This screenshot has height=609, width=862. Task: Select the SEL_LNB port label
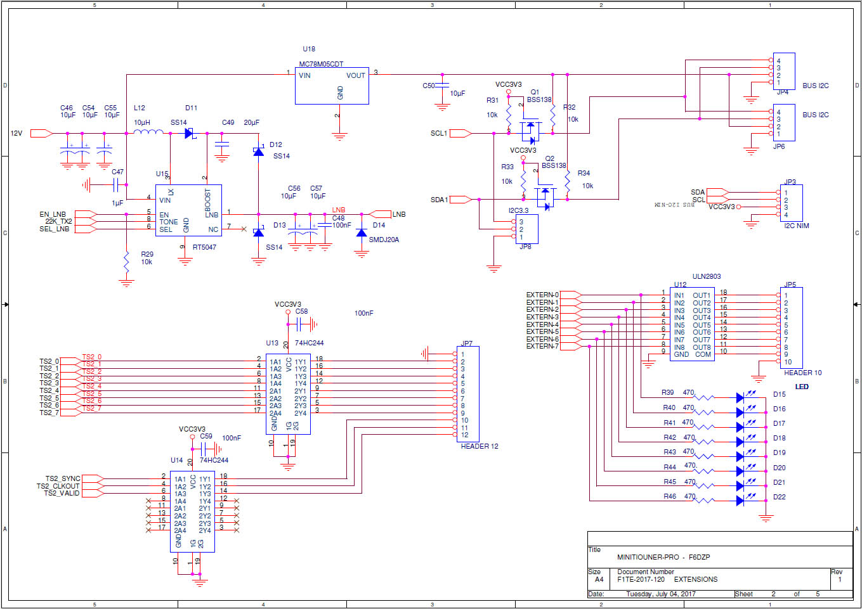point(55,229)
